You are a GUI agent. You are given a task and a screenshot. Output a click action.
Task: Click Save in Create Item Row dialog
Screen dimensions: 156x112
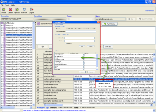click(82, 72)
